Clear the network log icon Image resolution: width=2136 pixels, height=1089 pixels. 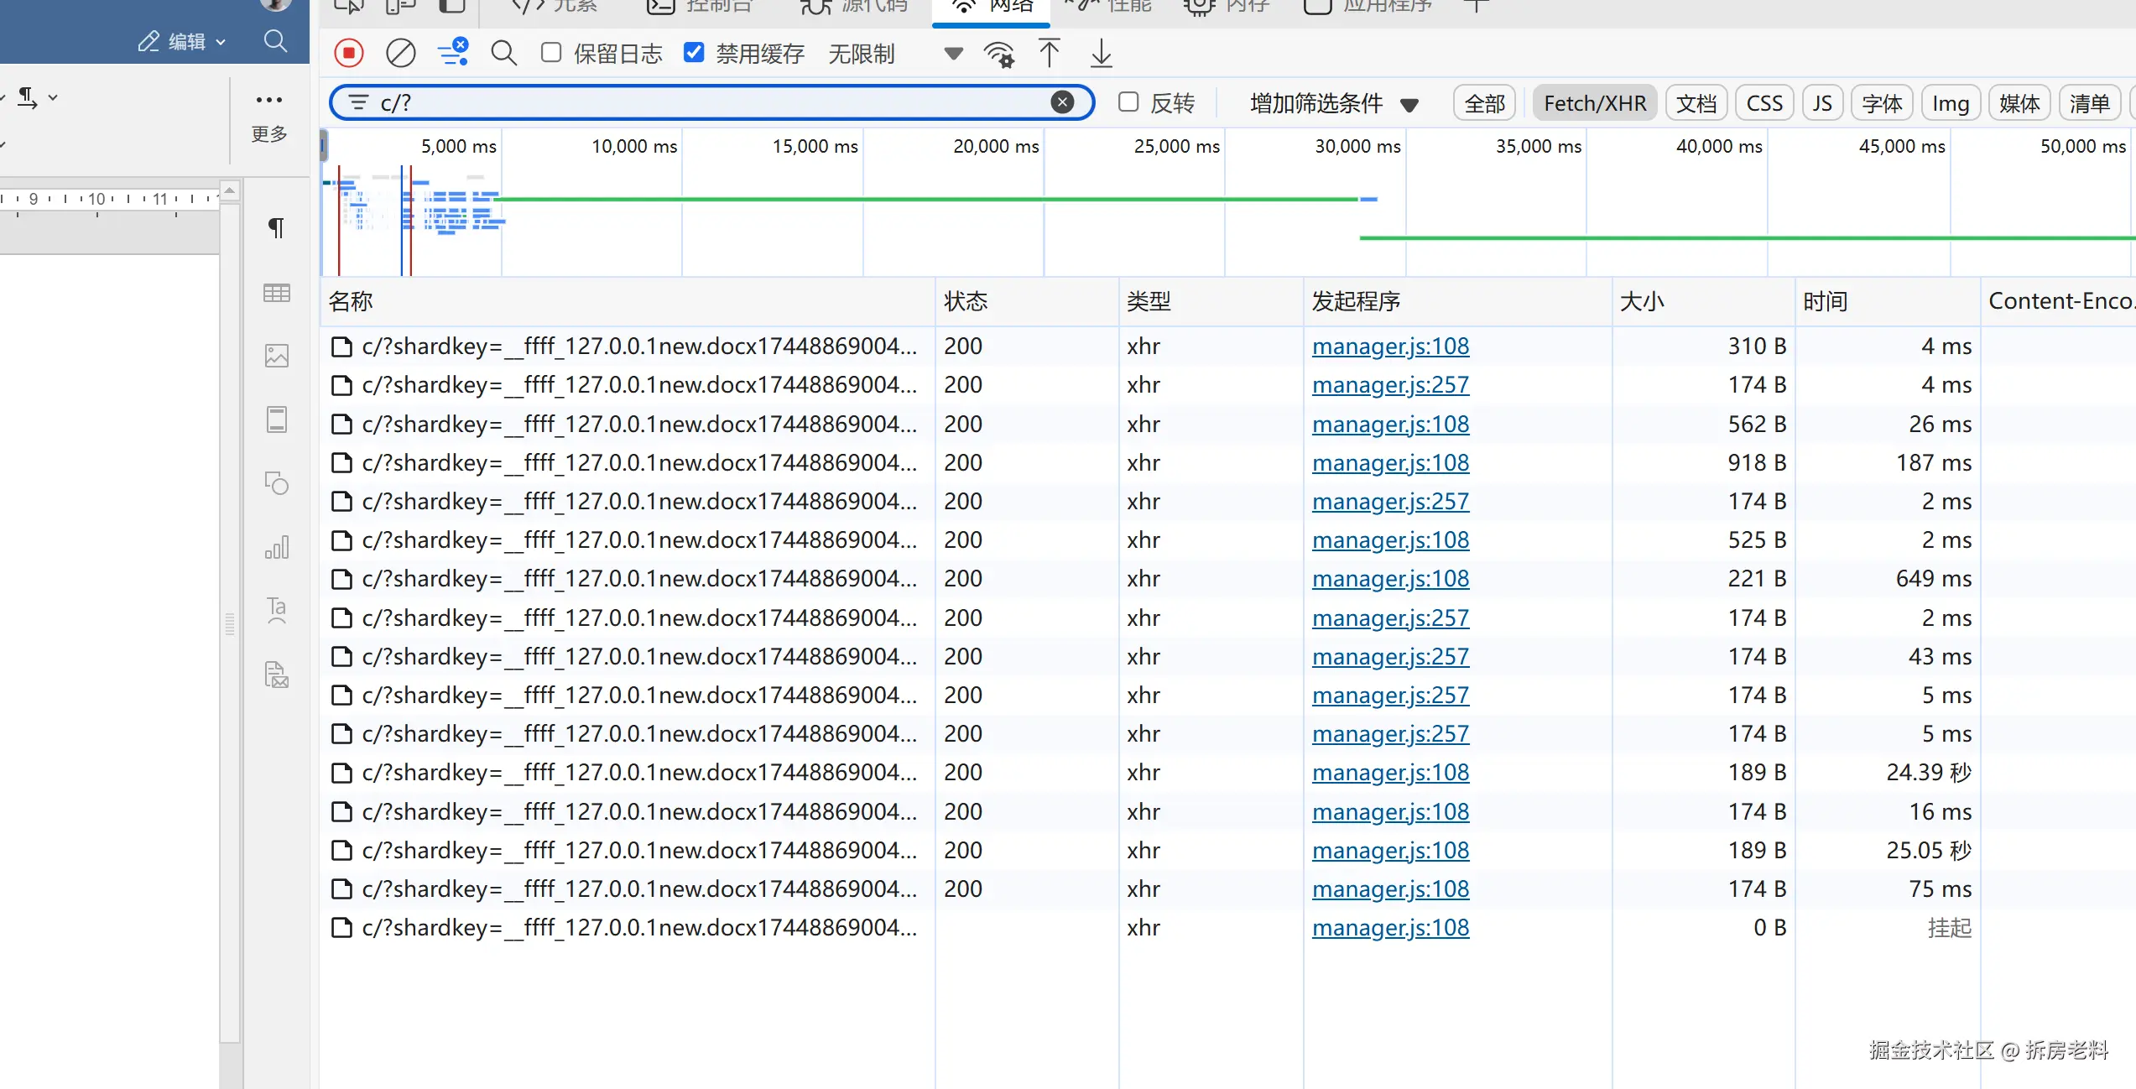[x=400, y=54]
